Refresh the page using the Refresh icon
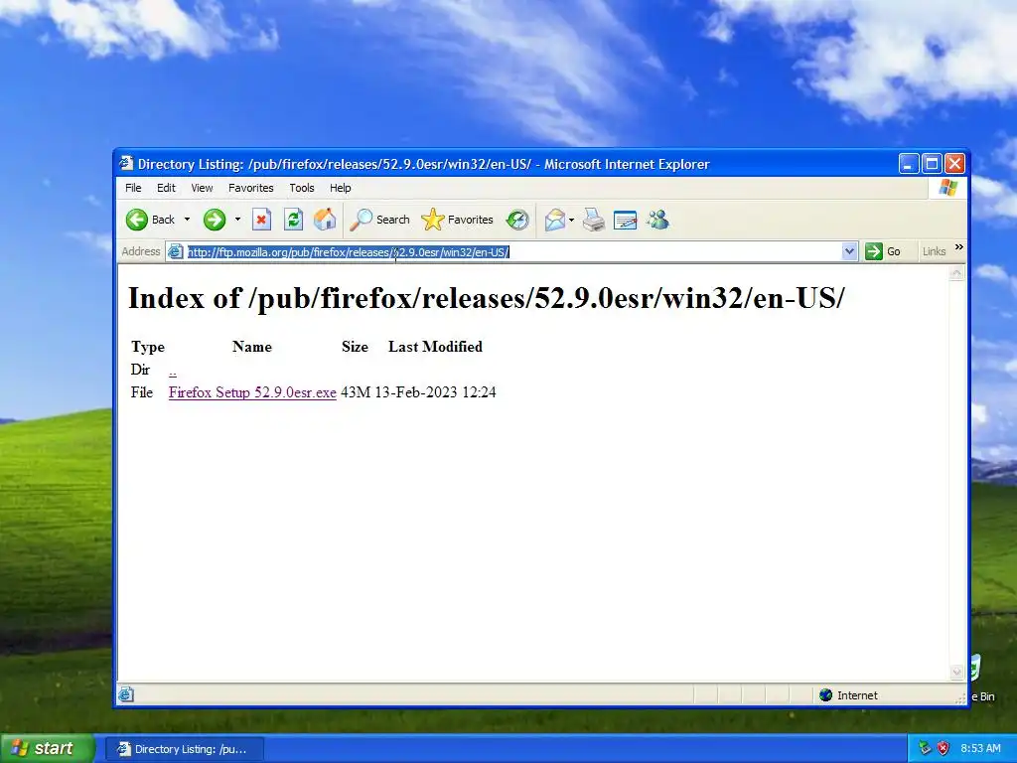 tap(293, 220)
